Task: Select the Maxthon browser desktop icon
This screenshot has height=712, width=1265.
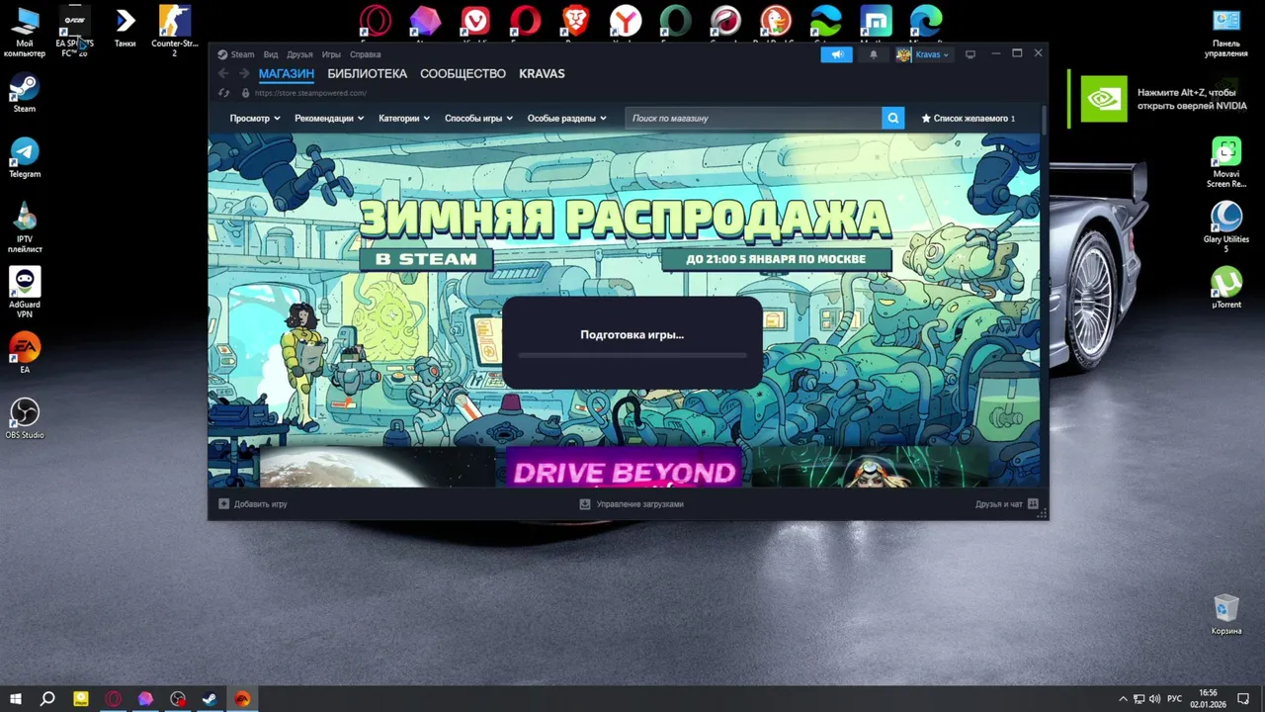Action: [876, 22]
